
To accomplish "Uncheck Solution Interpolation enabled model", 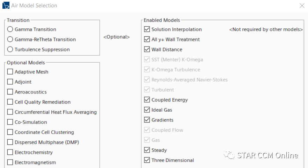I will (x=147, y=29).
